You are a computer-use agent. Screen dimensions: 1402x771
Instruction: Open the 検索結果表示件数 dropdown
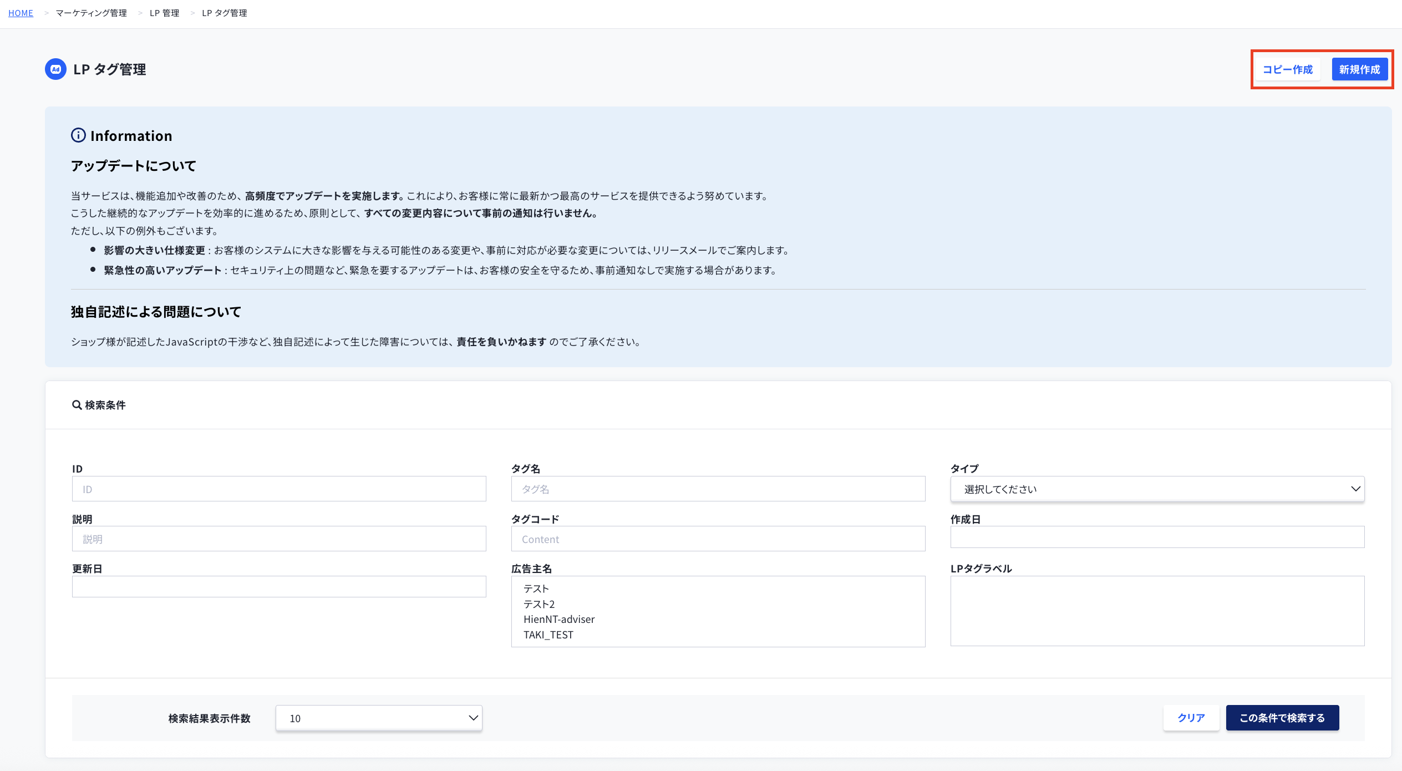(379, 718)
